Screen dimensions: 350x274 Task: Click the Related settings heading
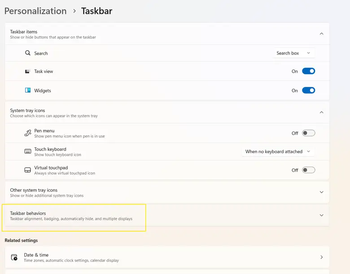click(x=21, y=240)
